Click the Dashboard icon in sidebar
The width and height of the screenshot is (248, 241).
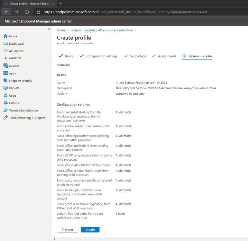[5, 43]
